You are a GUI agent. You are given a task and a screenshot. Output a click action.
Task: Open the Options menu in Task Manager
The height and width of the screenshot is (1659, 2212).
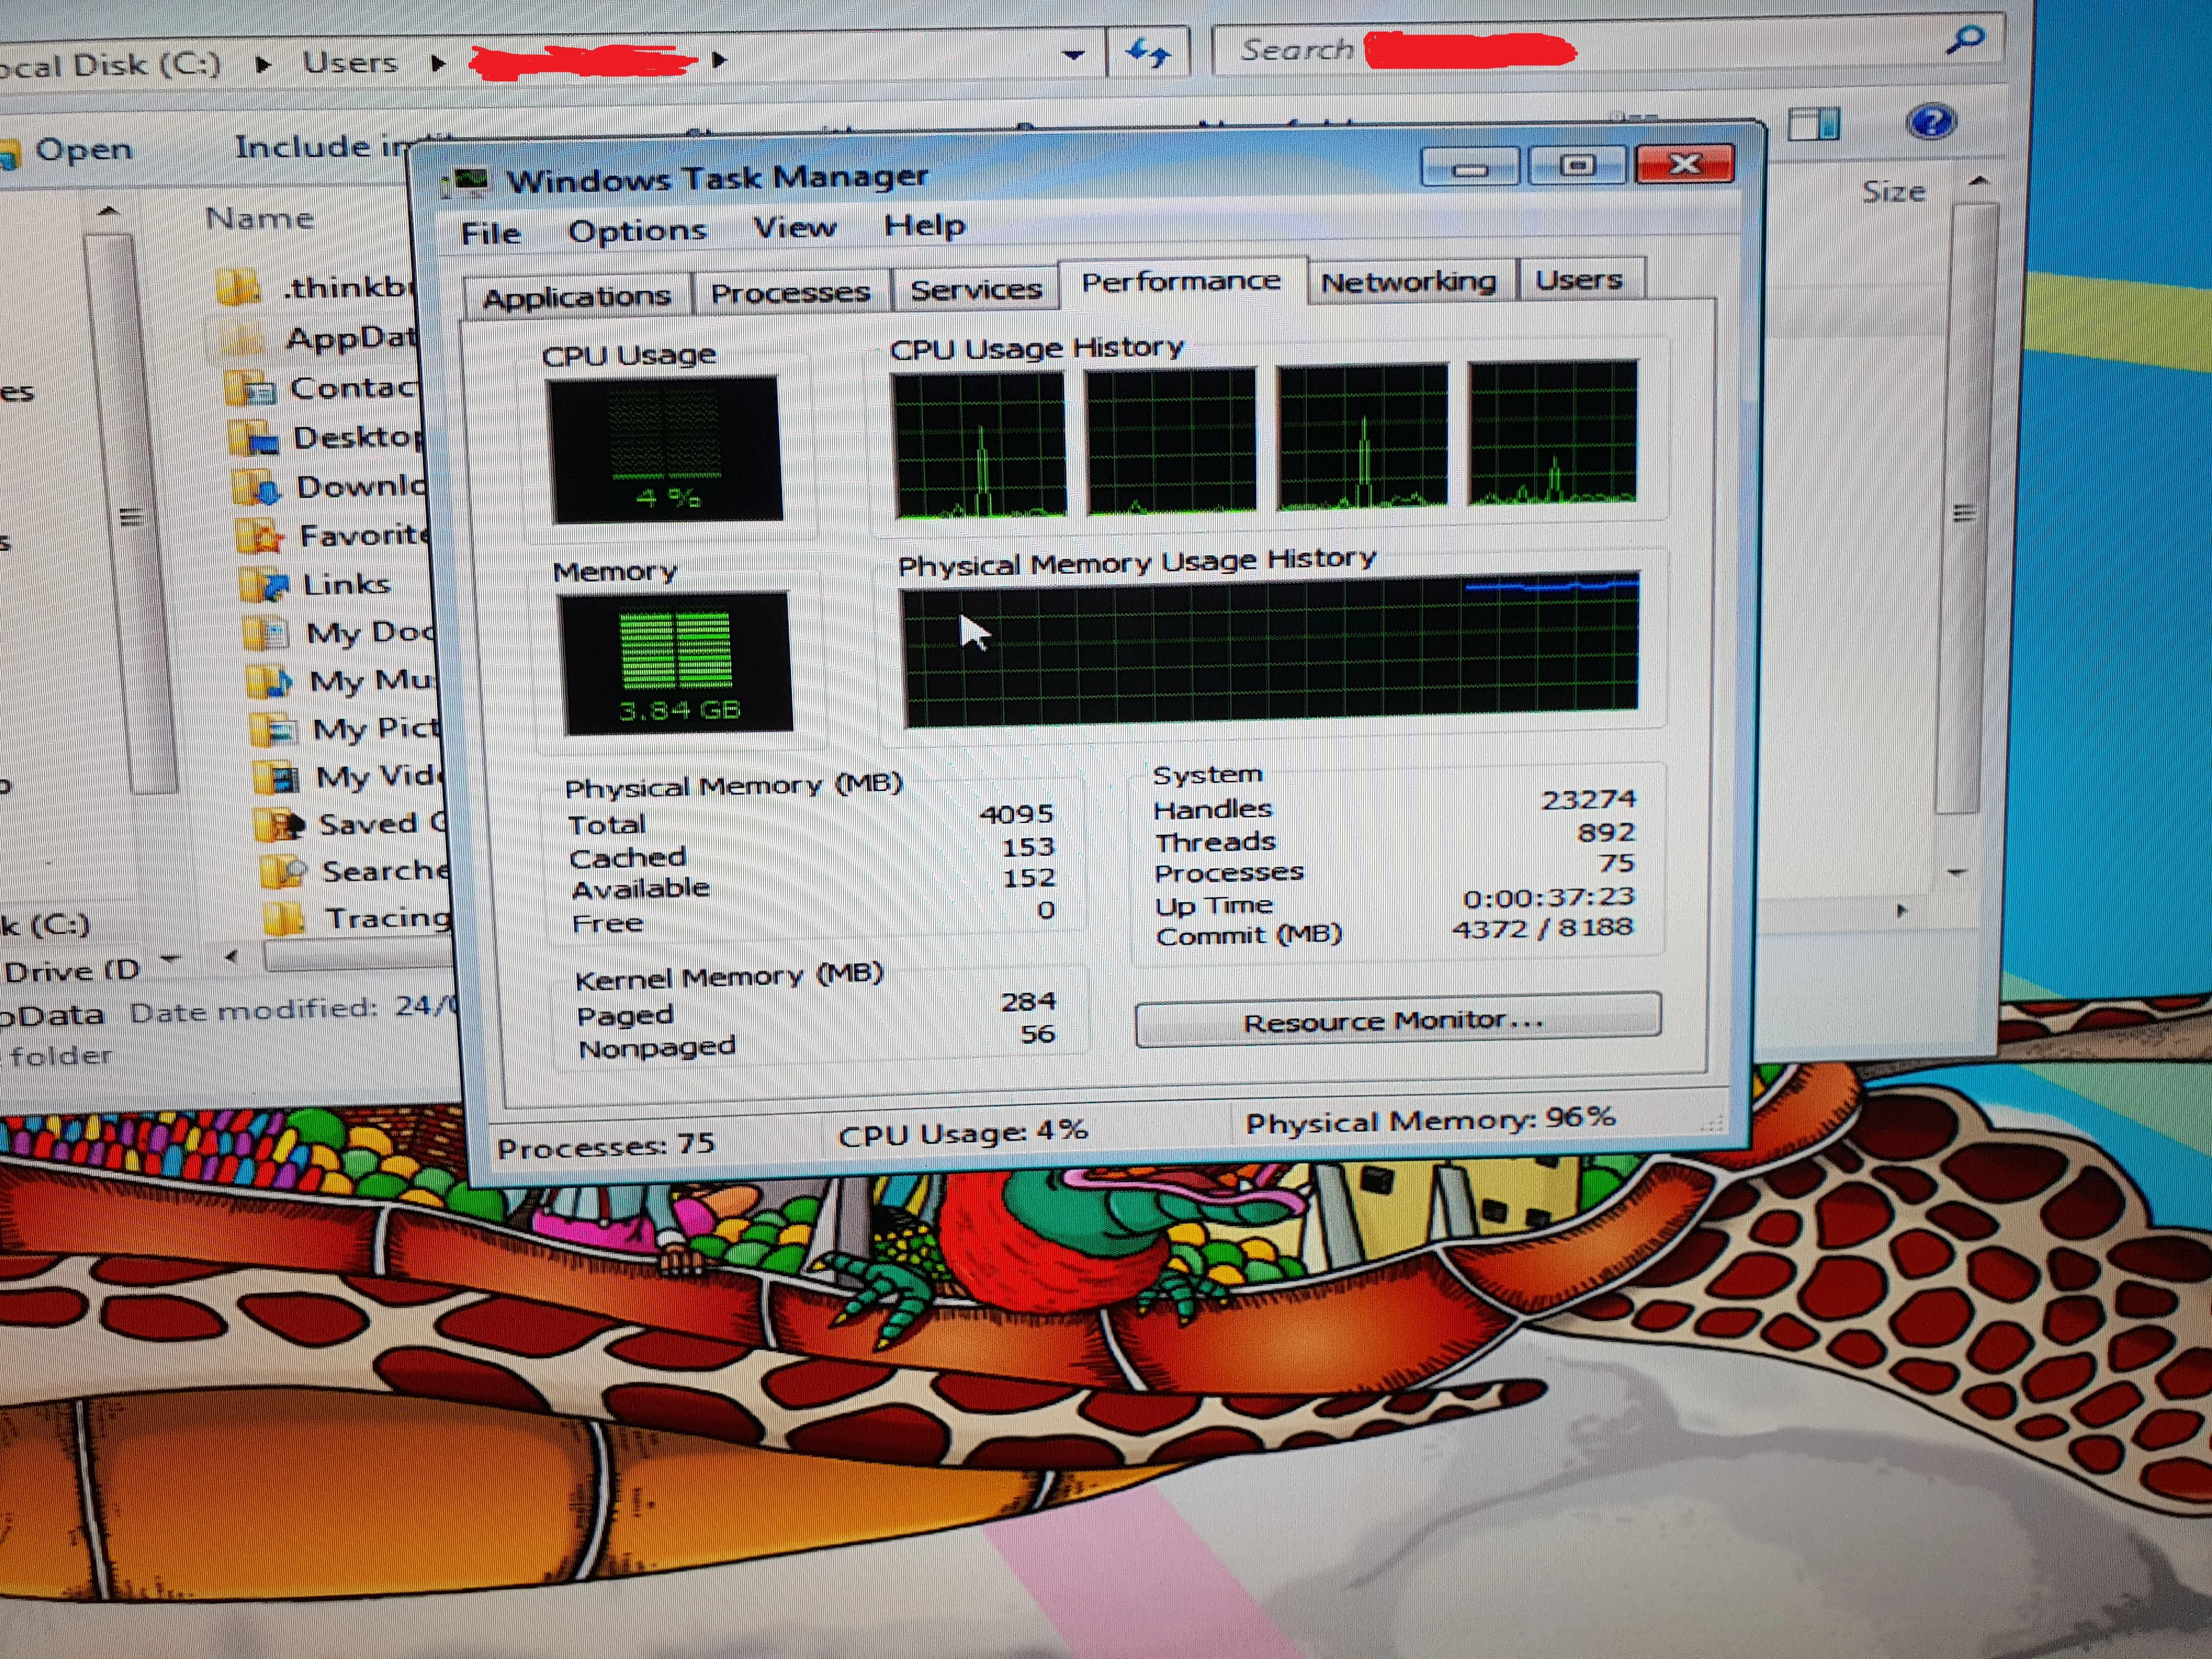(637, 230)
